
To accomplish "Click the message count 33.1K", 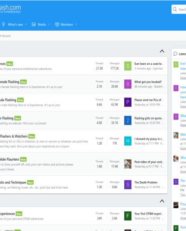I will coord(115,123).
